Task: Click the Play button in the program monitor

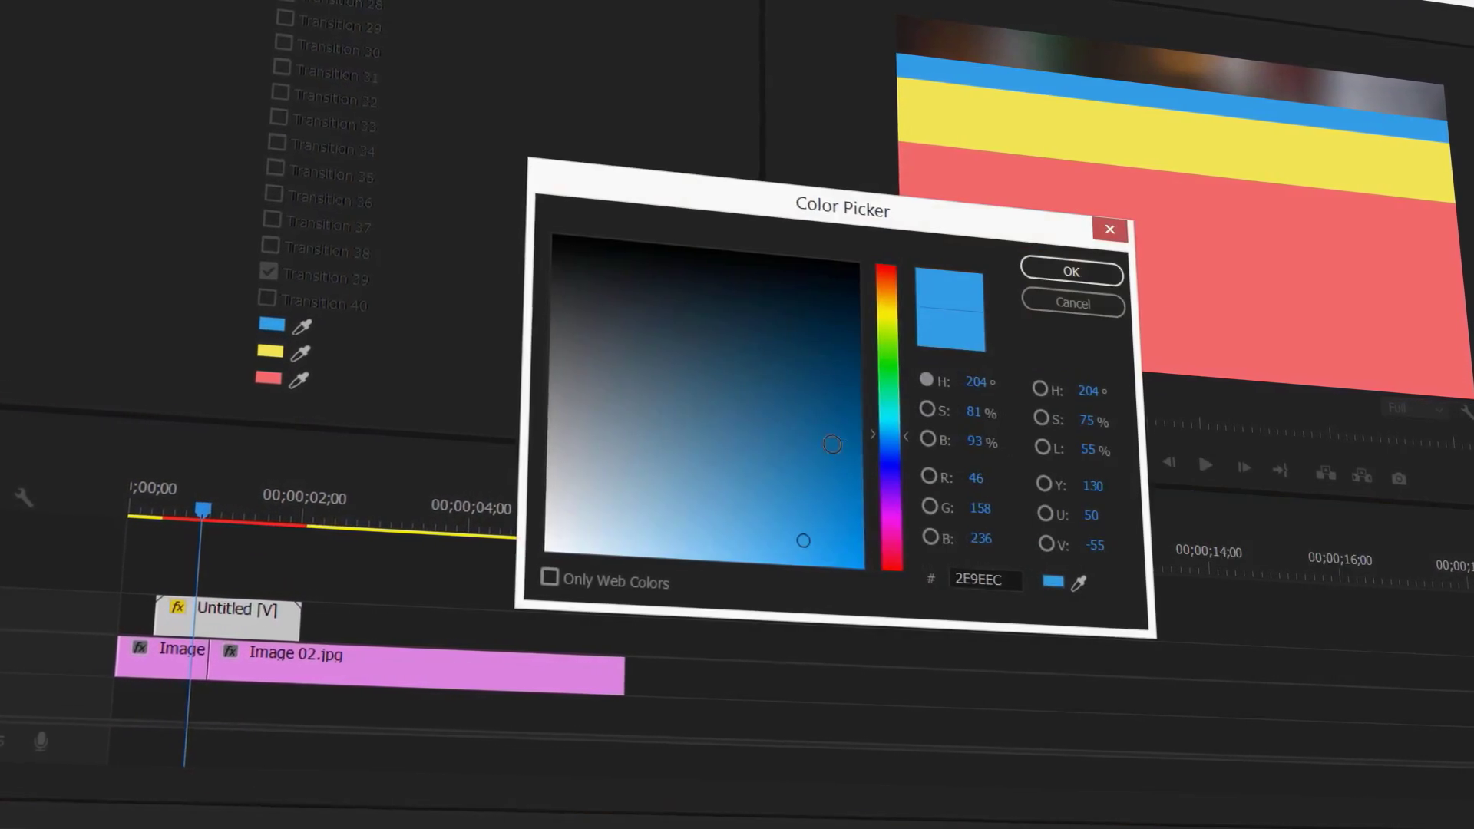Action: point(1205,466)
